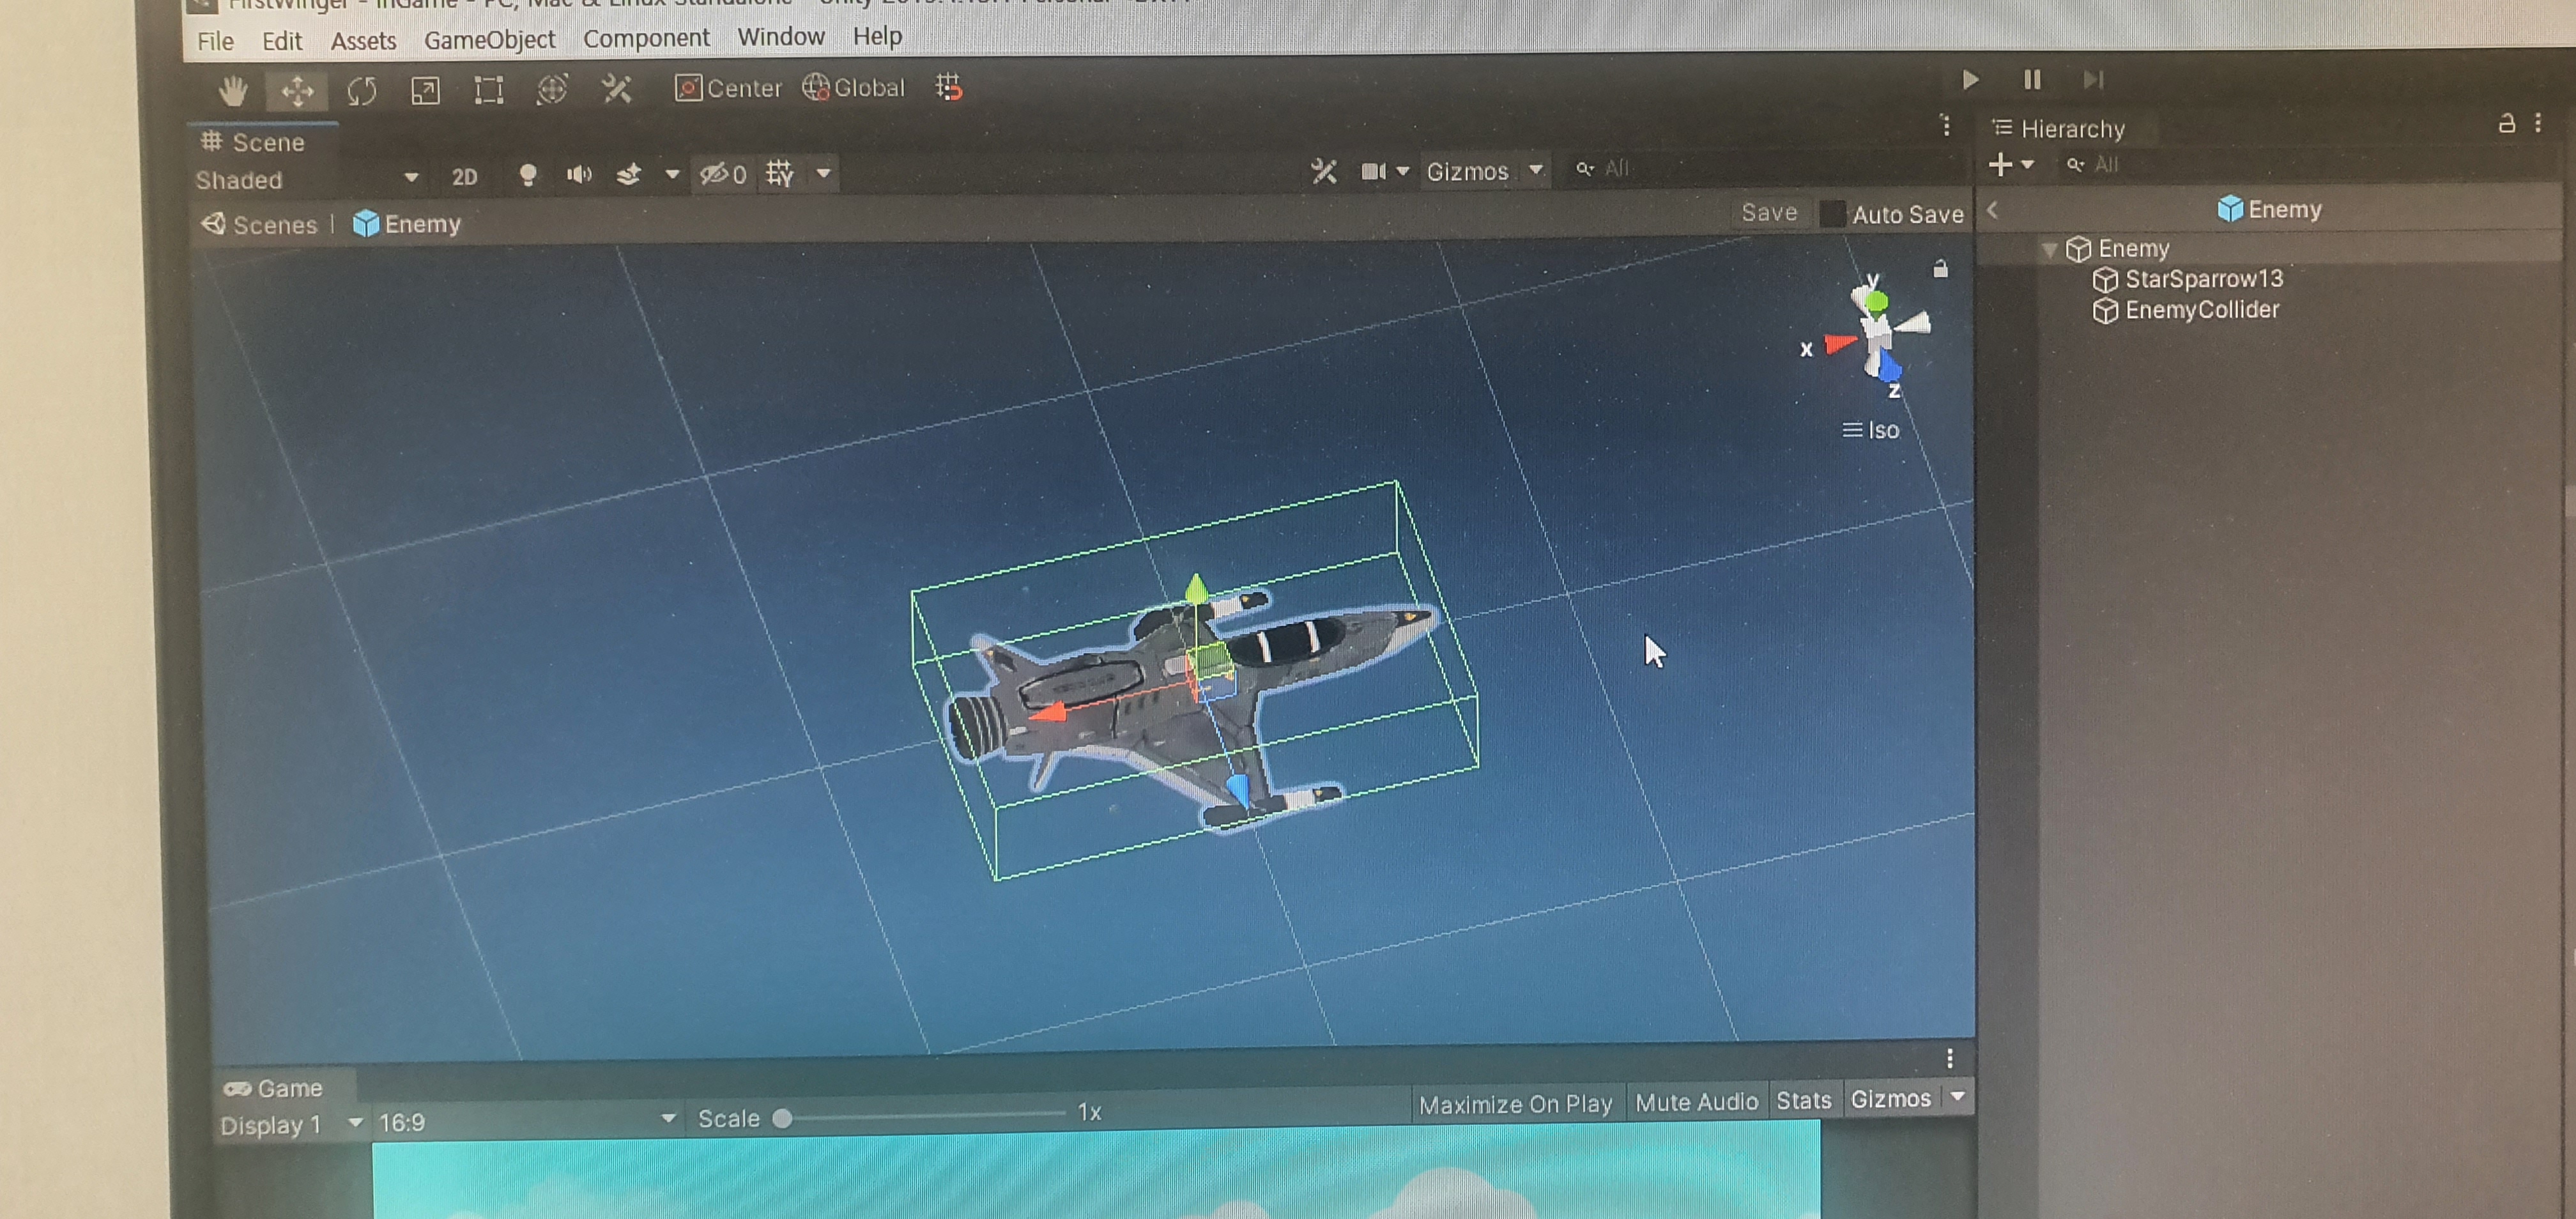Image resolution: width=2576 pixels, height=1219 pixels.
Task: Select the Rotate tool
Action: [x=361, y=92]
